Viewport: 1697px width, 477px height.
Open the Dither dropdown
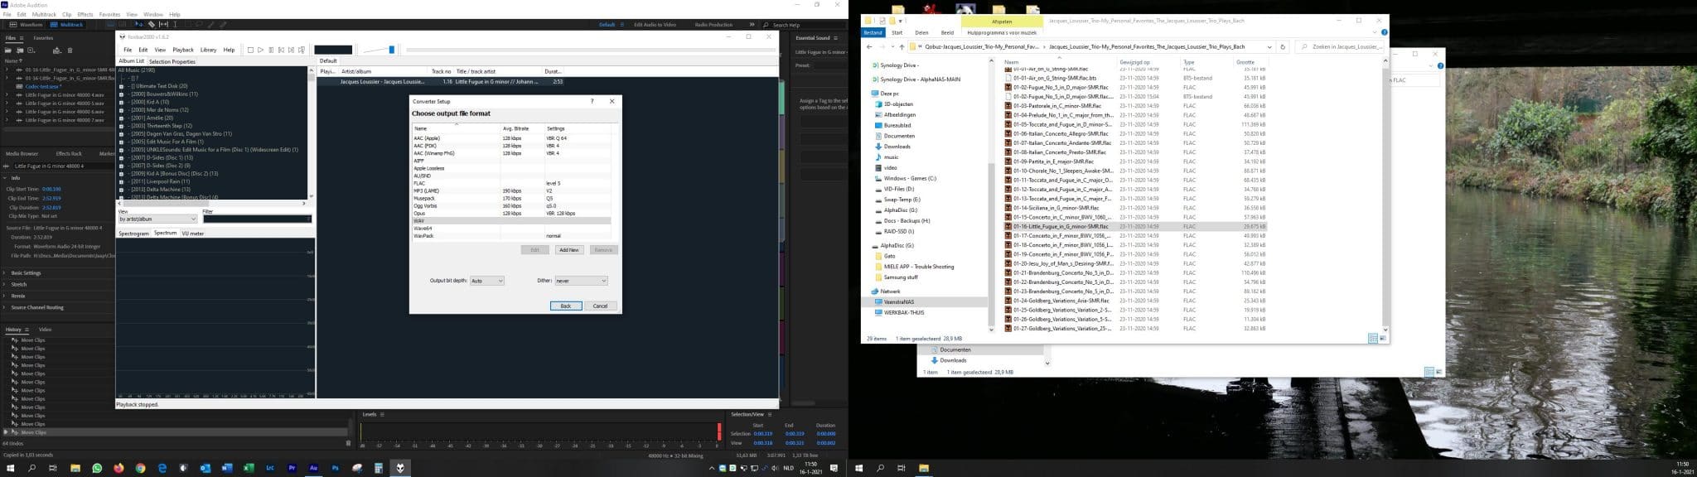coord(581,281)
